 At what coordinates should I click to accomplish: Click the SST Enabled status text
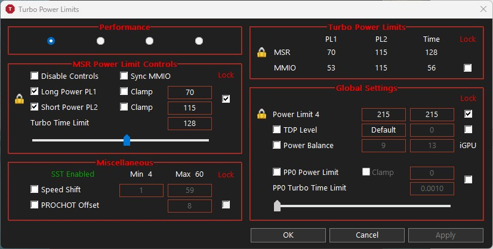73,174
